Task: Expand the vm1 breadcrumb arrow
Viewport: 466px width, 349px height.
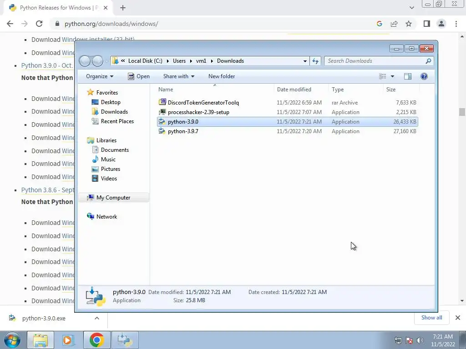Action: click(x=212, y=61)
